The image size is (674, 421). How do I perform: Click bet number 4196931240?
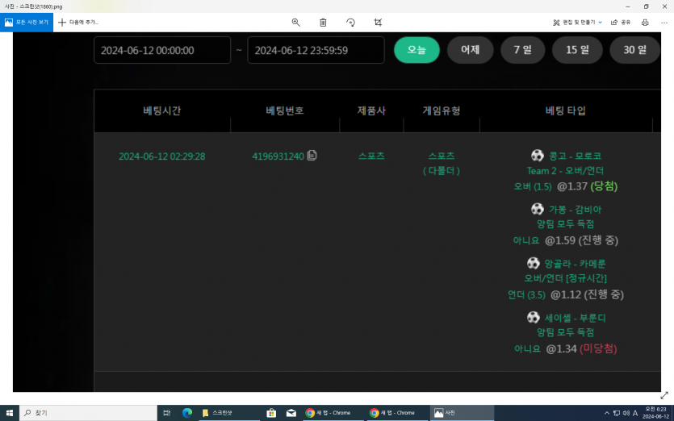click(x=278, y=156)
